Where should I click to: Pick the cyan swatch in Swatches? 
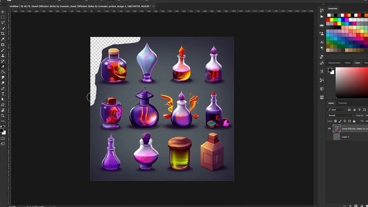click(339, 20)
